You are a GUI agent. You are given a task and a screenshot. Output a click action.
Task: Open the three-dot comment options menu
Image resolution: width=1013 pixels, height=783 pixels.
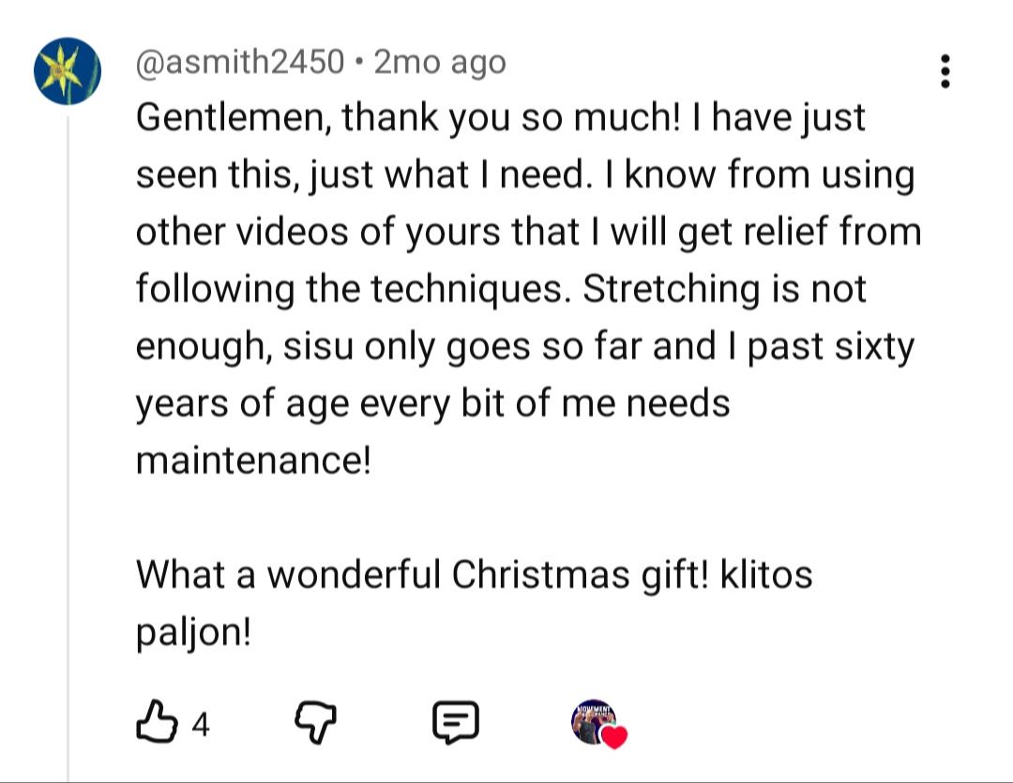coord(945,72)
